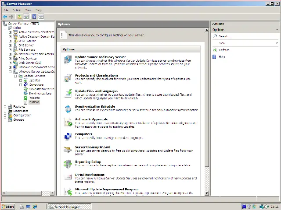Click the Server Cleanup Wizard link
Viewport: 281px width, 210px height.
[93, 147]
